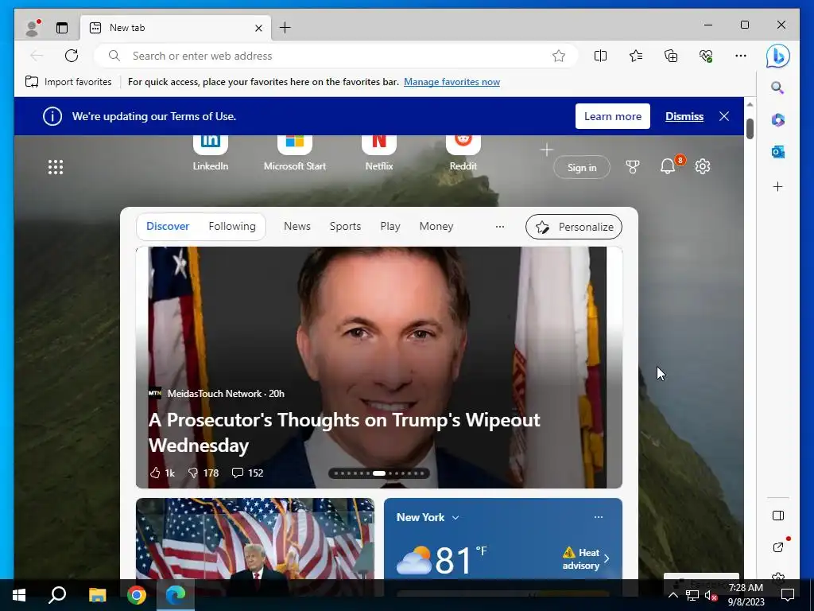Open notifications bell with 8 badge
Image resolution: width=814 pixels, height=611 pixels.
point(668,166)
